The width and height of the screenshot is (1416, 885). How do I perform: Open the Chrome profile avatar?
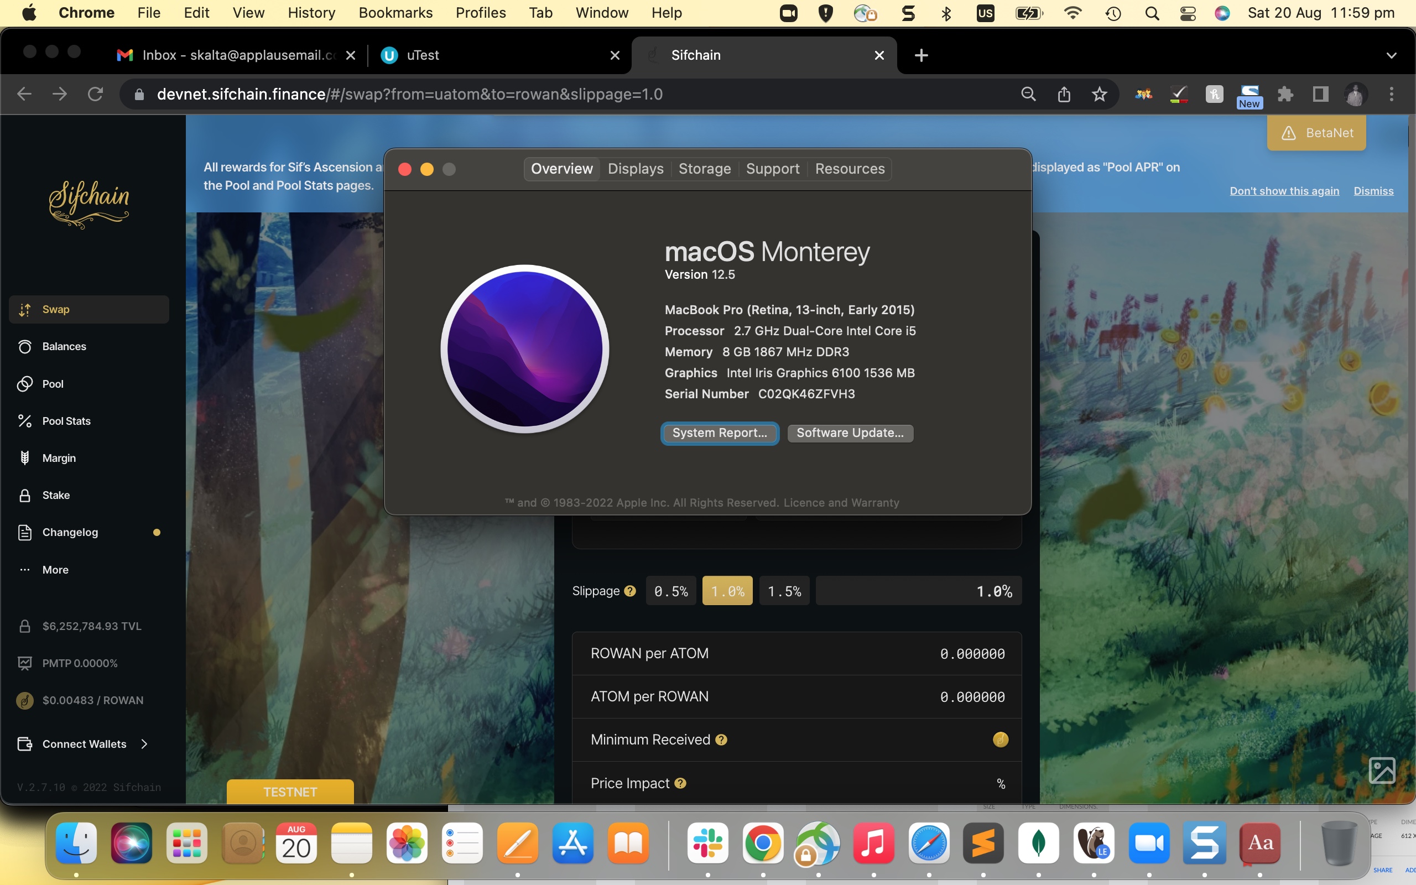tap(1356, 94)
